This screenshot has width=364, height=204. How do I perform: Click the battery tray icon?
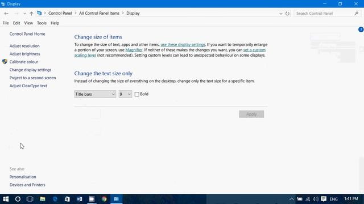tap(300, 199)
